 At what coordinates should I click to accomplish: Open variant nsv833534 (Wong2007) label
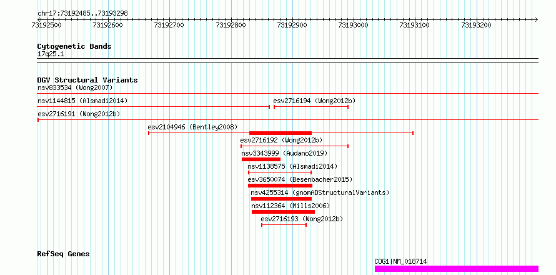pyautogui.click(x=75, y=87)
